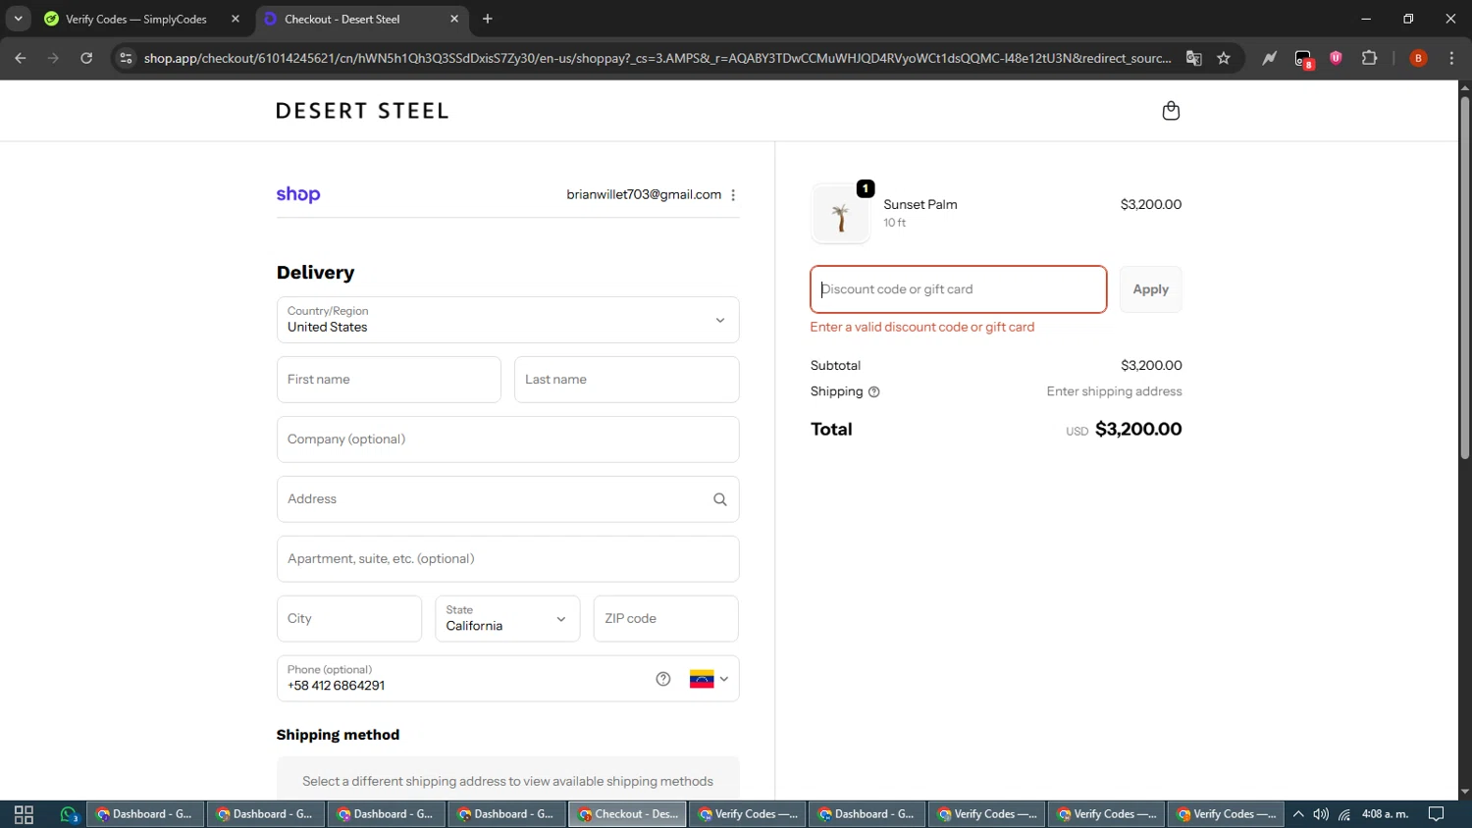The height and width of the screenshot is (828, 1472).
Task: Click the Shop logo
Action: [298, 194]
